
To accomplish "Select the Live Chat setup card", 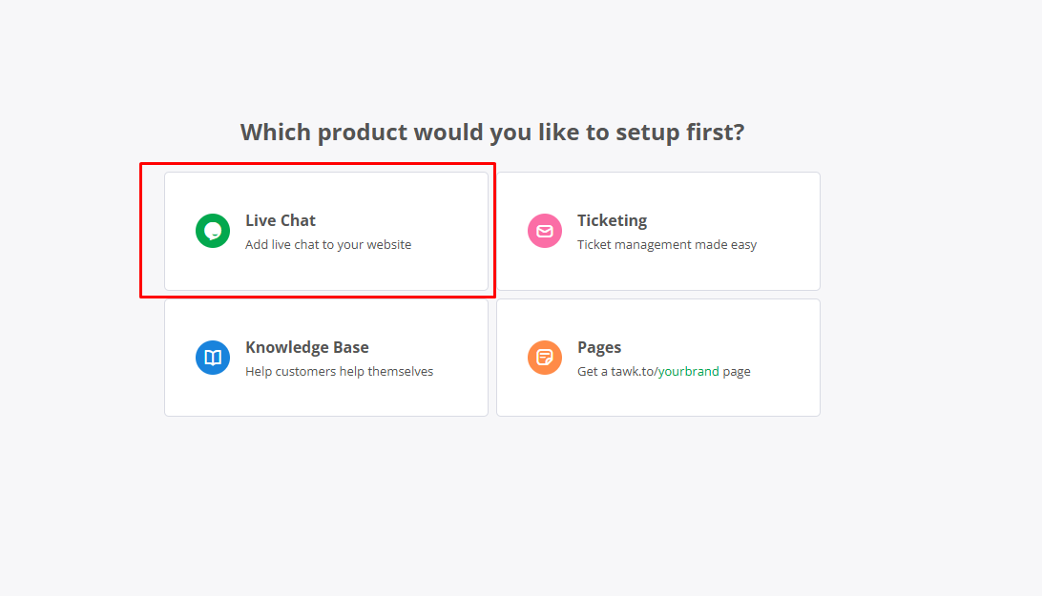I will click(325, 231).
